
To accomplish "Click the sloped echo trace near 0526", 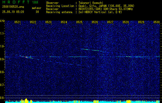I will pyautogui.click(x=92, y=50).
